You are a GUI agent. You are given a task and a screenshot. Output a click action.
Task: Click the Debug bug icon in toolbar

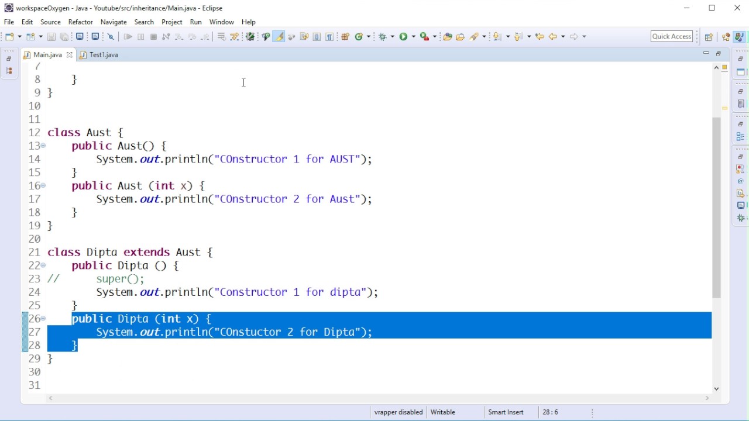383,36
